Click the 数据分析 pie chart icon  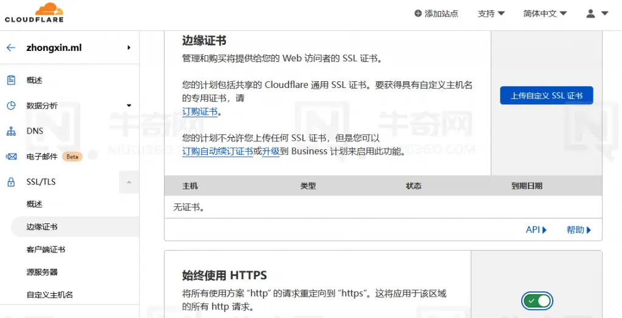click(x=11, y=106)
